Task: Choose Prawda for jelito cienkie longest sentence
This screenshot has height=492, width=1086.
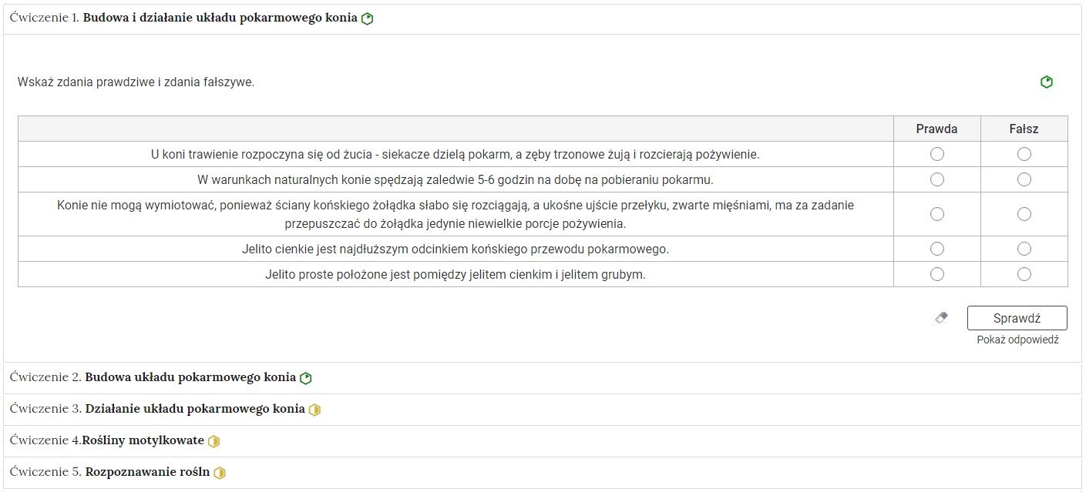Action: (936, 249)
